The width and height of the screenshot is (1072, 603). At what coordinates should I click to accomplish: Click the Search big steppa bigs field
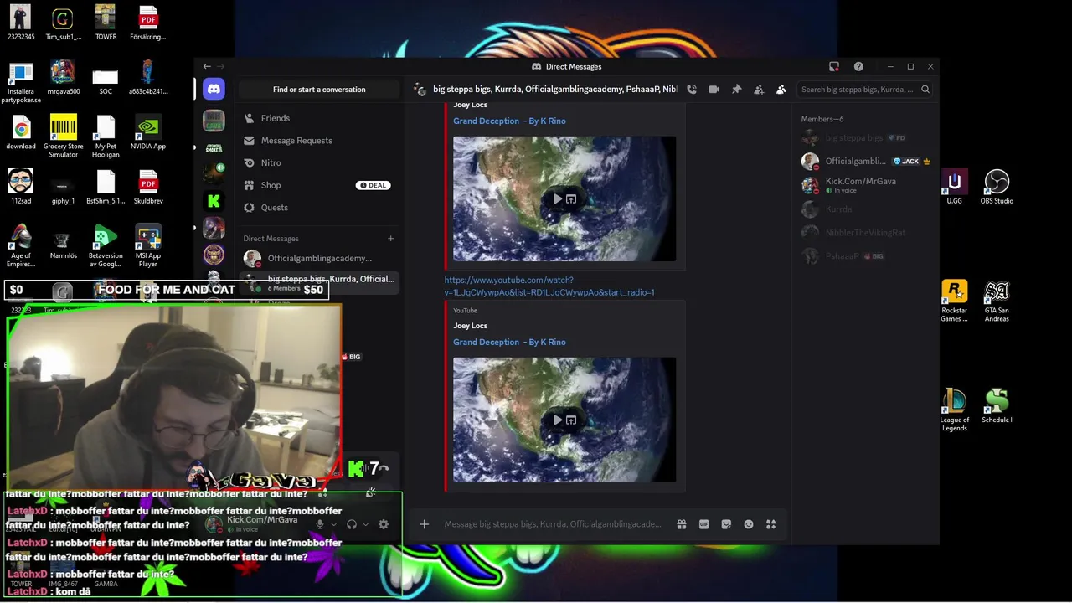(864, 90)
